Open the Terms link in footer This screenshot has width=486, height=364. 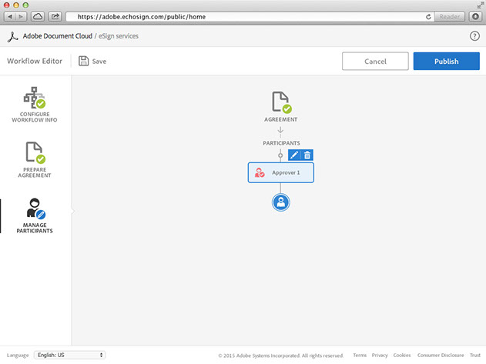360,356
